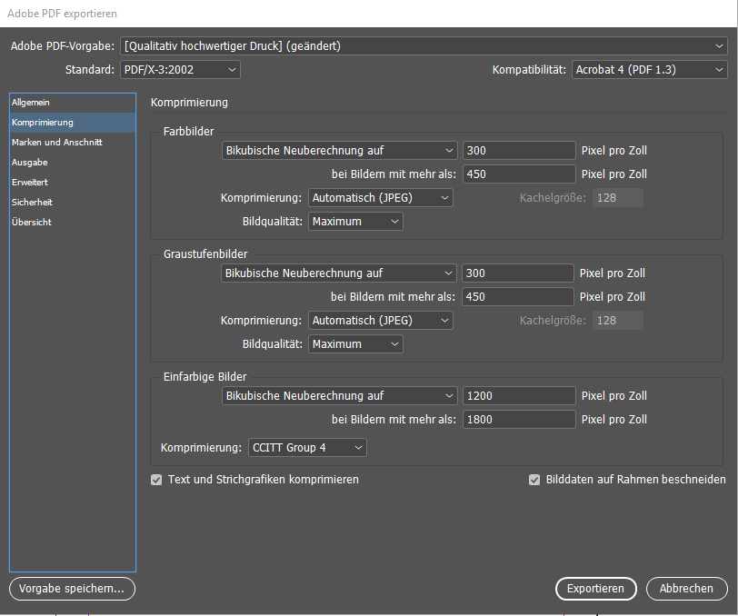The width and height of the screenshot is (738, 616).
Task: Show the Übersicht section
Action: pyautogui.click(x=73, y=222)
